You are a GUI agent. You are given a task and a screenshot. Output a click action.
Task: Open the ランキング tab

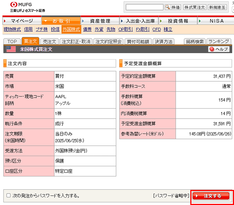tap(218, 41)
